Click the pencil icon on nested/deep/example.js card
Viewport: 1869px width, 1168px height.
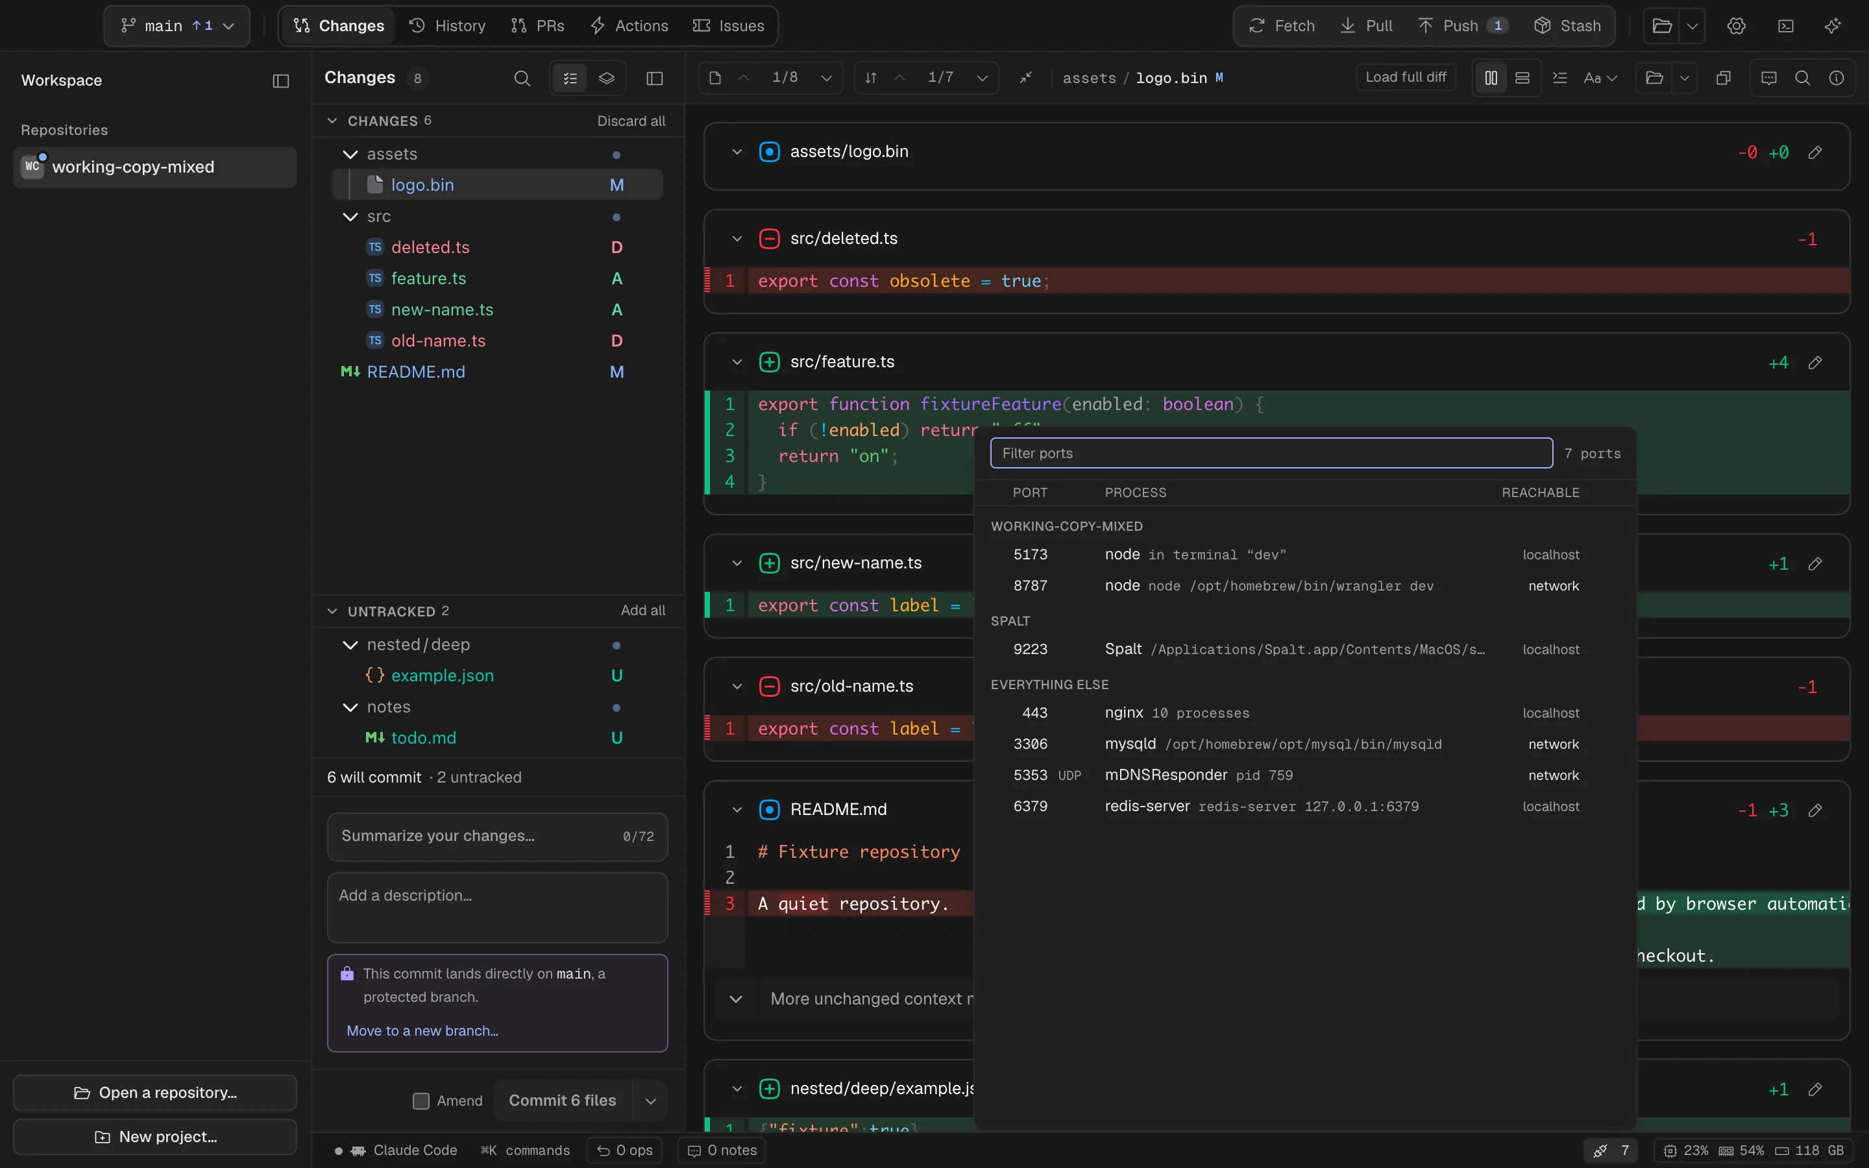[1815, 1089]
